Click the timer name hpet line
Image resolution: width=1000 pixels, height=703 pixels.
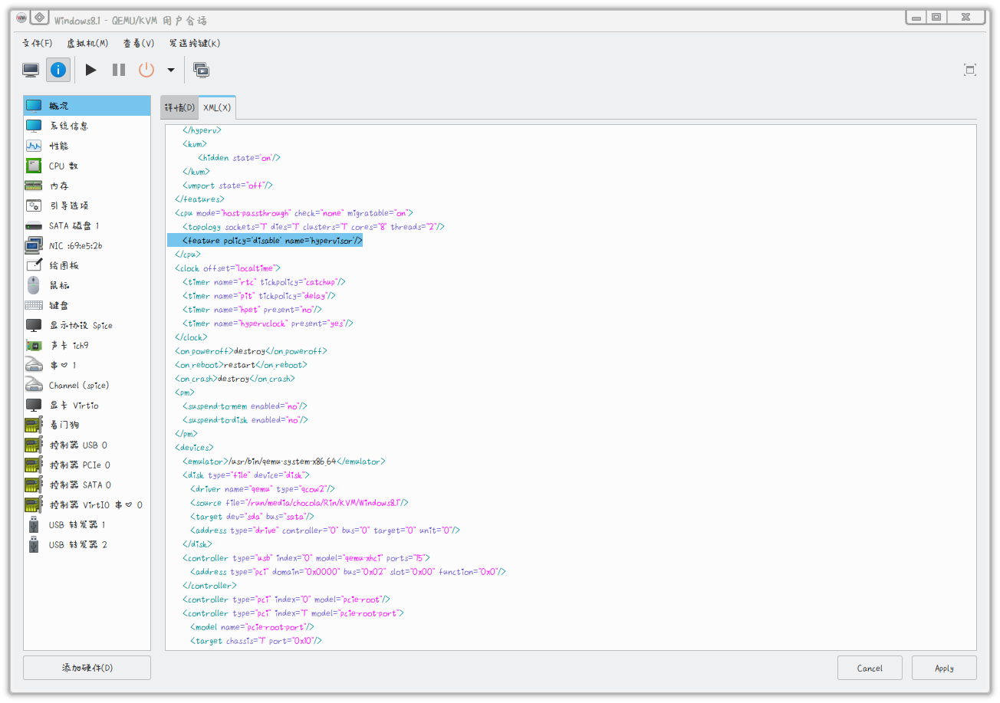pos(252,310)
